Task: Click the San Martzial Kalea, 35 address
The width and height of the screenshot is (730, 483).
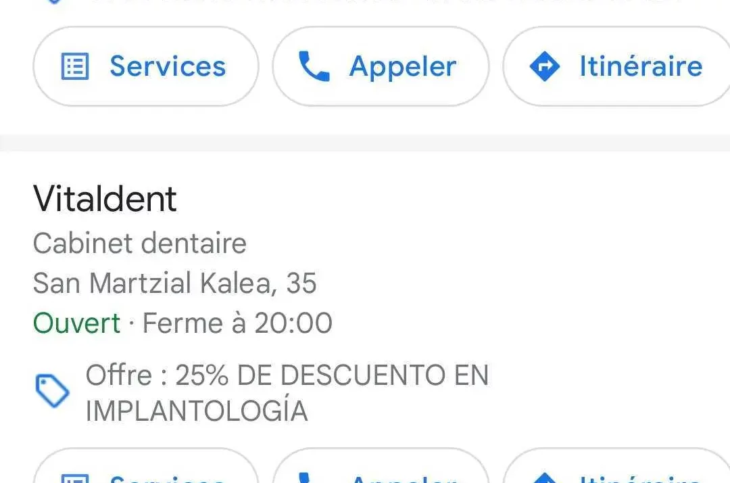Action: click(x=174, y=283)
